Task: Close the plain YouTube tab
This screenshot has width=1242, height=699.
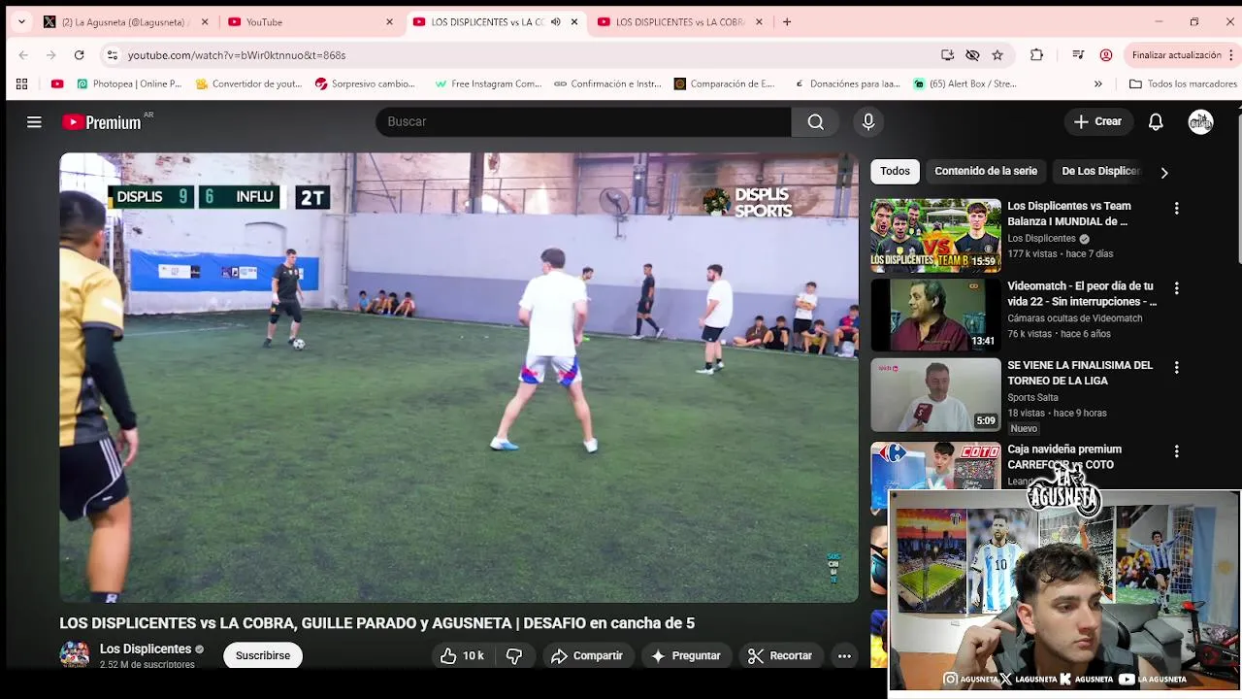Action: click(x=389, y=21)
